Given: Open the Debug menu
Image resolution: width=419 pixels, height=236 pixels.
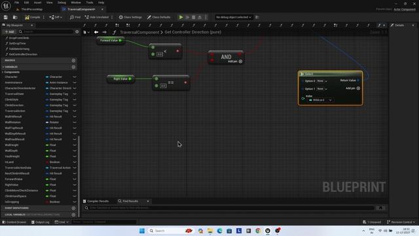Looking at the screenshot, I should (62, 3).
